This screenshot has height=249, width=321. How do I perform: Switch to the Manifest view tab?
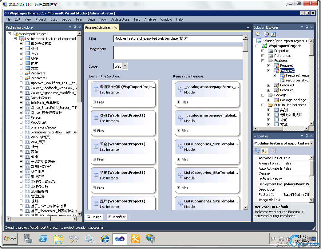pyautogui.click(x=117, y=217)
